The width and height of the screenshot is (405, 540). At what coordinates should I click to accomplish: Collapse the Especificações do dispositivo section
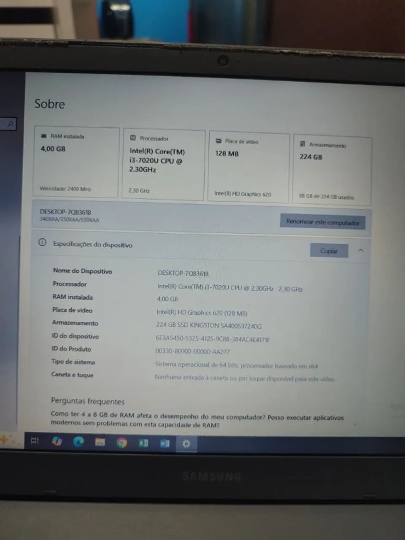pos(361,250)
